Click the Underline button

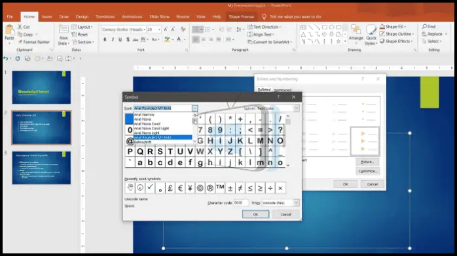coord(120,40)
